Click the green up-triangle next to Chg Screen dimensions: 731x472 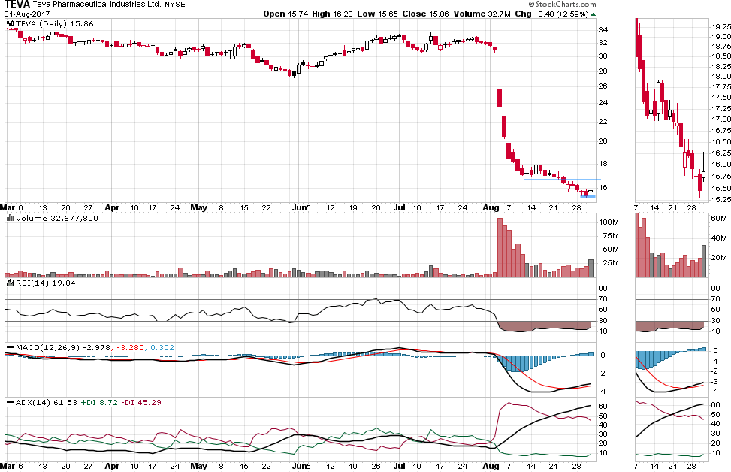[593, 14]
